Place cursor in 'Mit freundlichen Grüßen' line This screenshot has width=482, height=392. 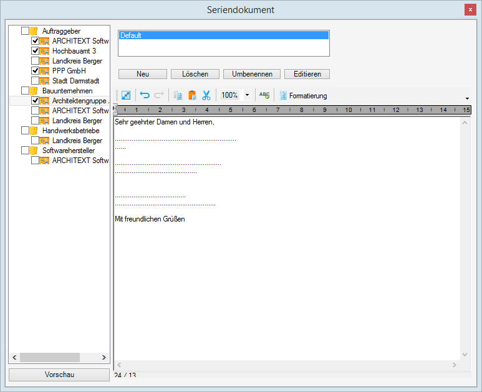[x=150, y=219]
